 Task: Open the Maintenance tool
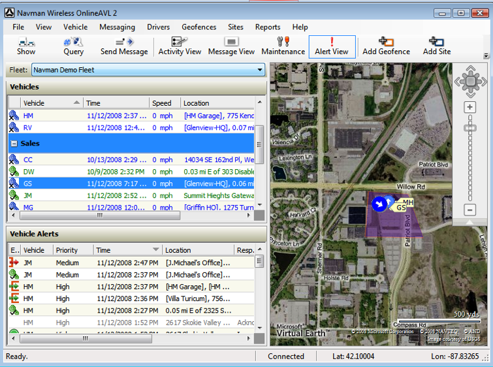(x=283, y=46)
